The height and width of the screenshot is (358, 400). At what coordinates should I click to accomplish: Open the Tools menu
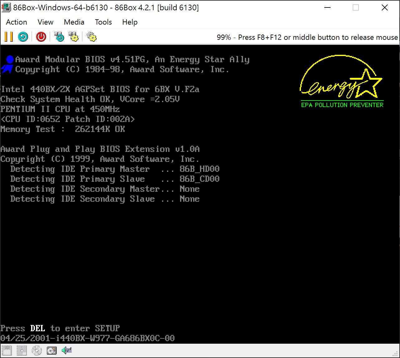pos(103,22)
